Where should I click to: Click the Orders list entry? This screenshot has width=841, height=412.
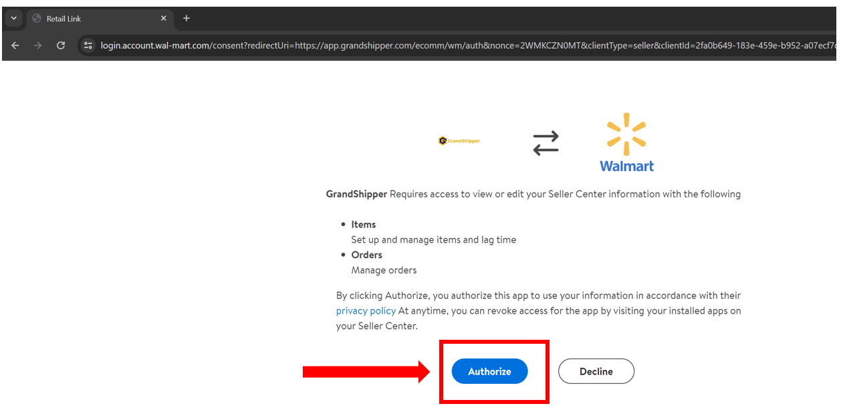click(366, 255)
